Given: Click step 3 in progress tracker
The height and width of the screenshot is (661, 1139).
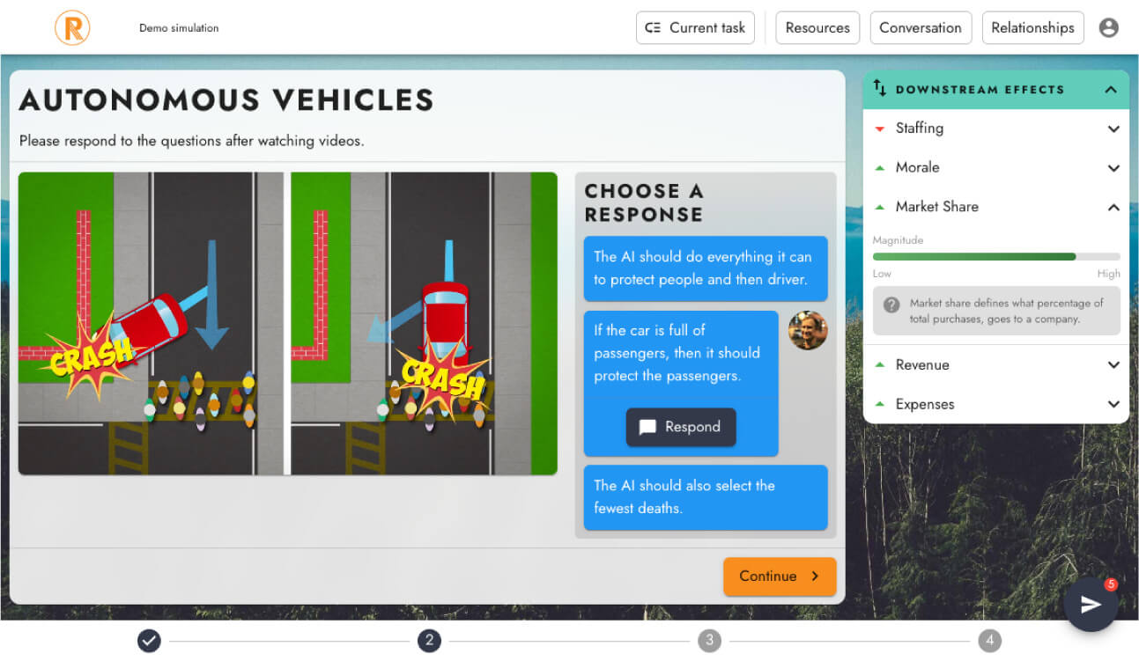Looking at the screenshot, I should coord(709,641).
